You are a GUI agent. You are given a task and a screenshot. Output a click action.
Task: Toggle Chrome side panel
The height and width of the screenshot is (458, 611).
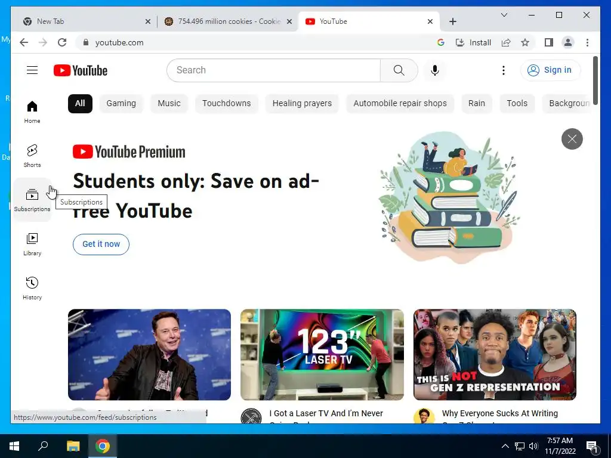(x=549, y=42)
